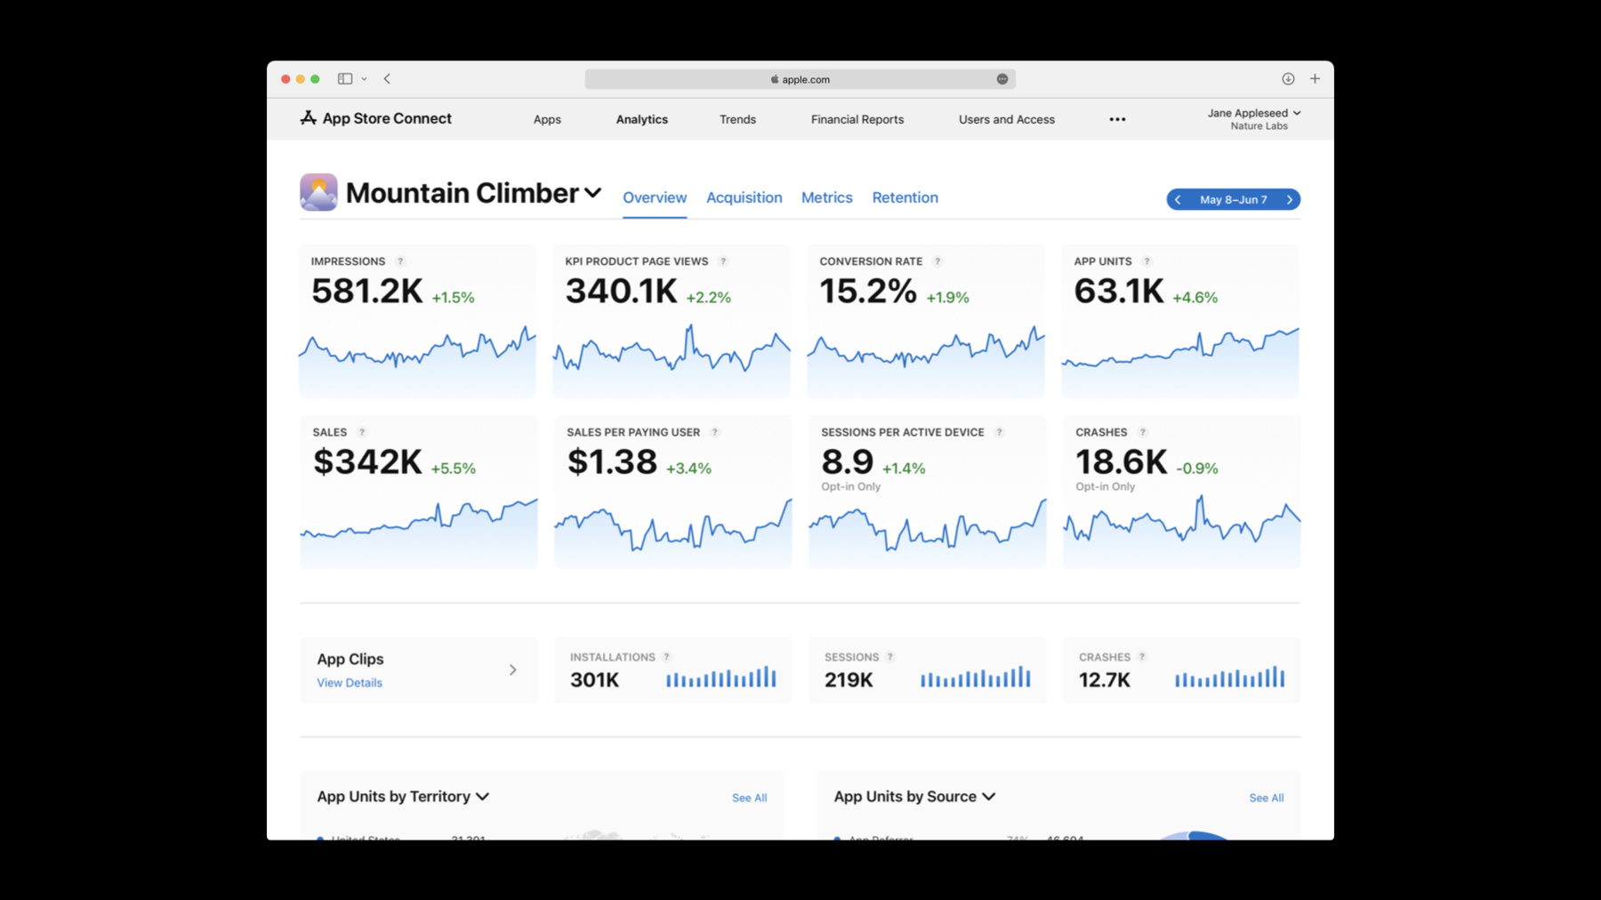Open a new tab with plus icon

coord(1315,79)
